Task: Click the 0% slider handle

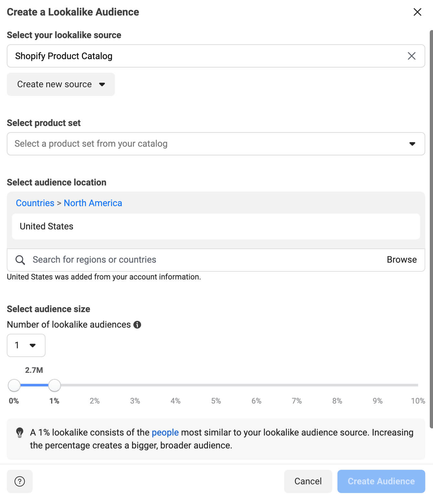Action: (14, 385)
